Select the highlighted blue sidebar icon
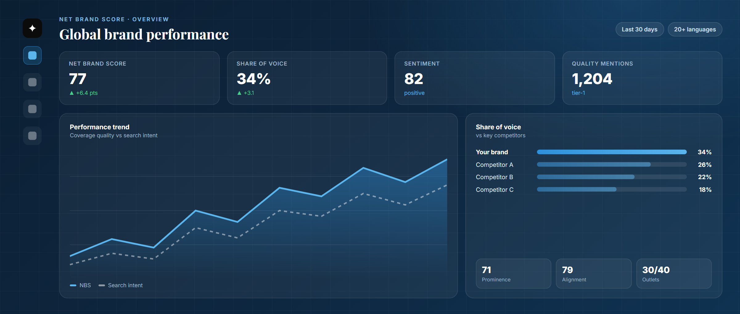Image resolution: width=740 pixels, height=314 pixels. tap(32, 55)
